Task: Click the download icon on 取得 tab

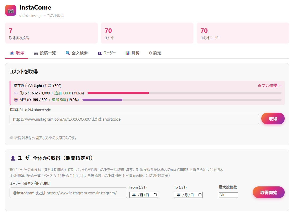Action: [12, 53]
